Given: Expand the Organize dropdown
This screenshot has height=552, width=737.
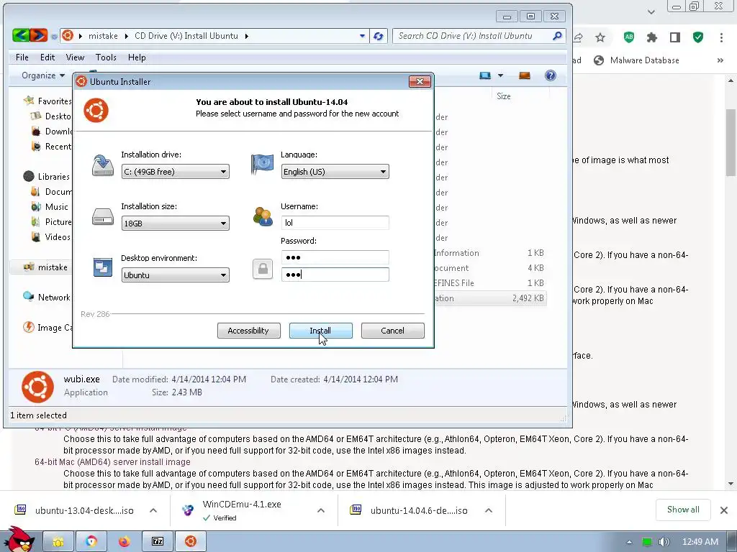Looking at the screenshot, I should tap(42, 75).
